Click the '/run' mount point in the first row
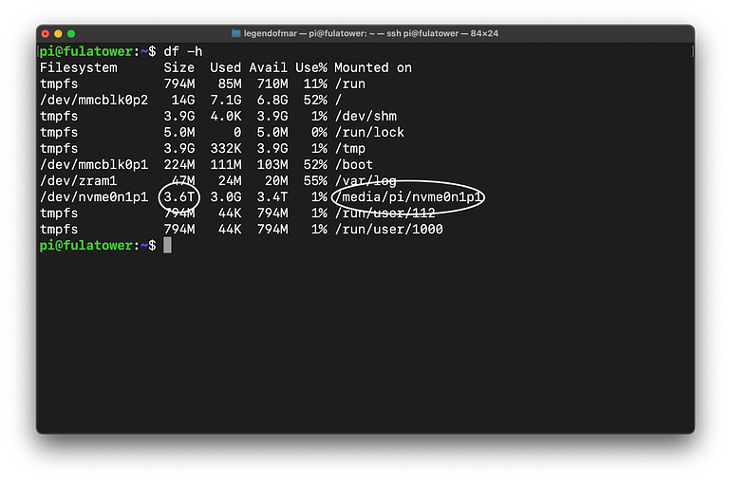Screen dimensions: 731x482 point(349,83)
